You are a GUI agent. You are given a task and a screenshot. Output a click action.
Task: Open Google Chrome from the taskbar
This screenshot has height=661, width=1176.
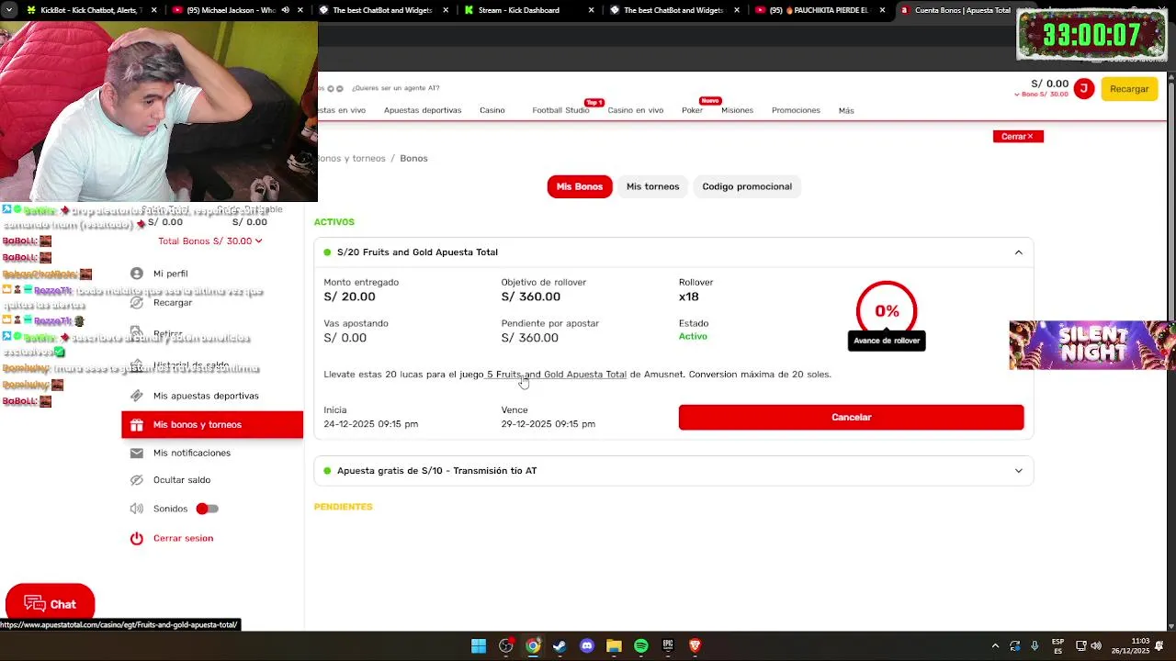point(533,646)
